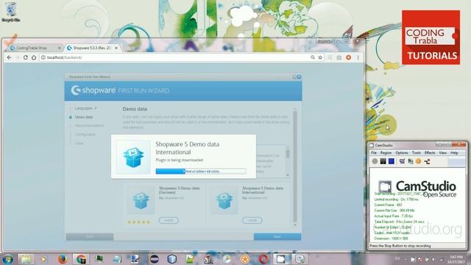Open Windows Start menu
The width and height of the screenshot is (471, 265).
point(7,259)
